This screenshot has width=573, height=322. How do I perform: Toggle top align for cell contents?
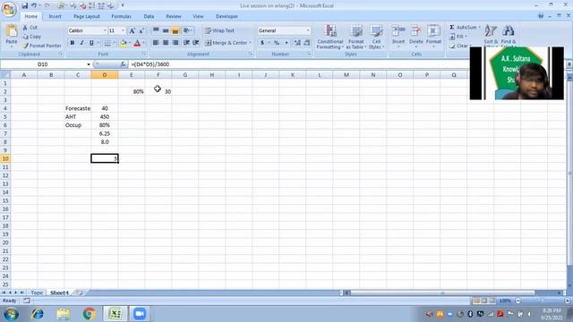(156, 30)
